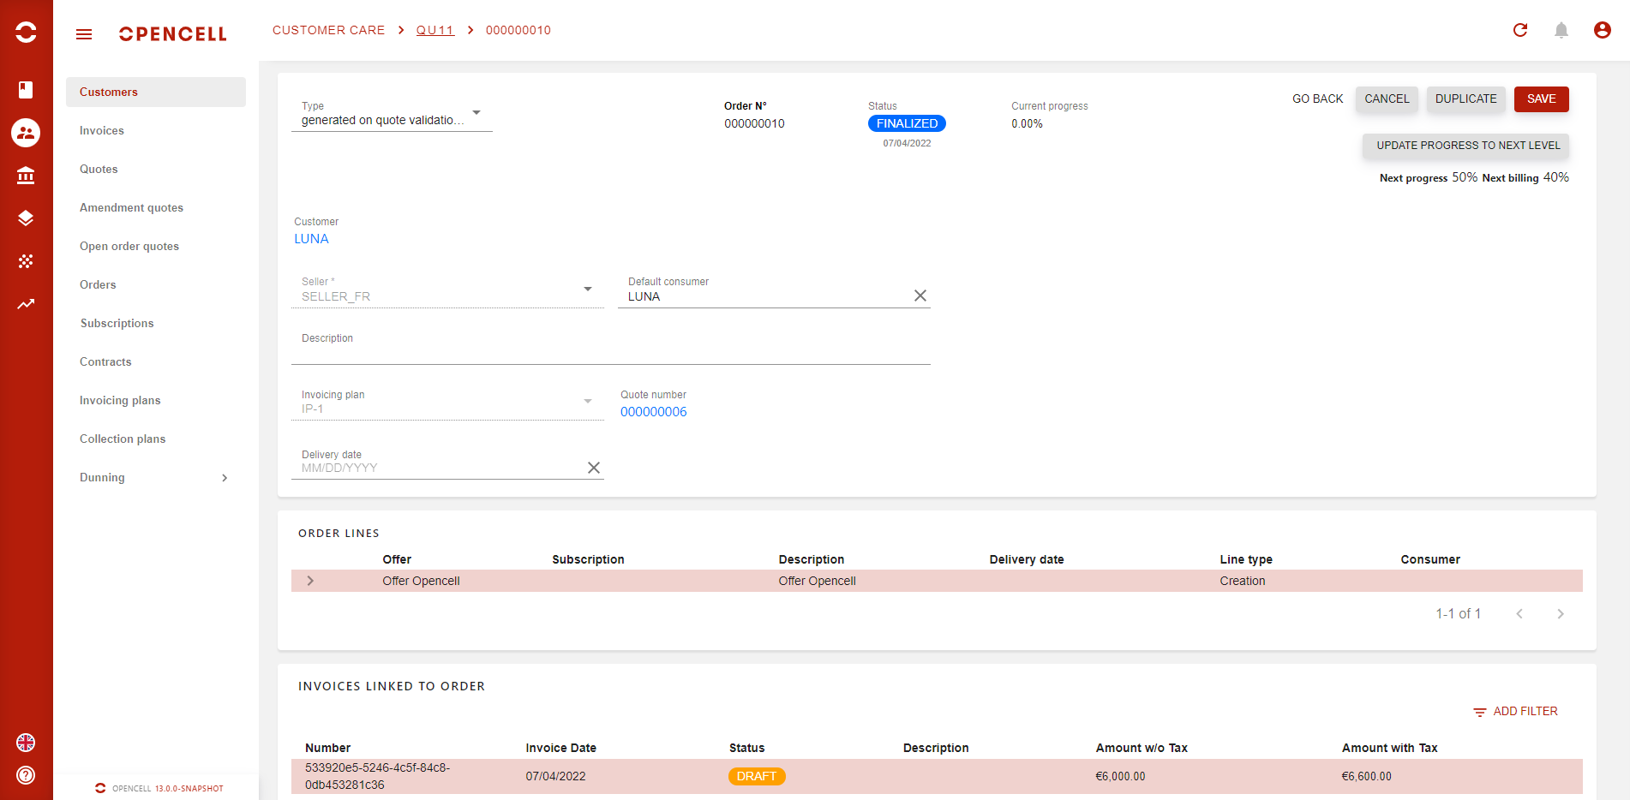Click the trending chart icon in the sidebar
This screenshot has width=1630, height=800.
(26, 304)
